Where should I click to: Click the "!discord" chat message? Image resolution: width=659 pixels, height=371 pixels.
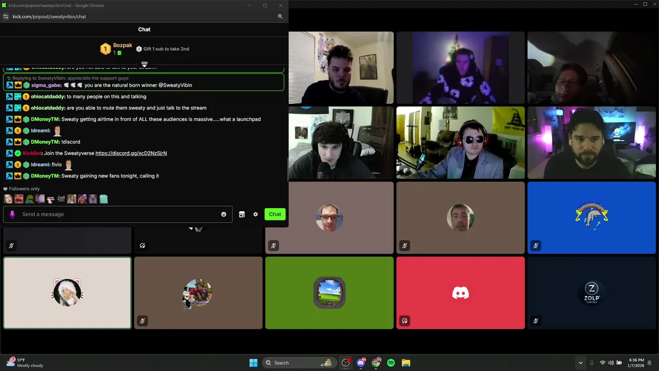click(71, 142)
